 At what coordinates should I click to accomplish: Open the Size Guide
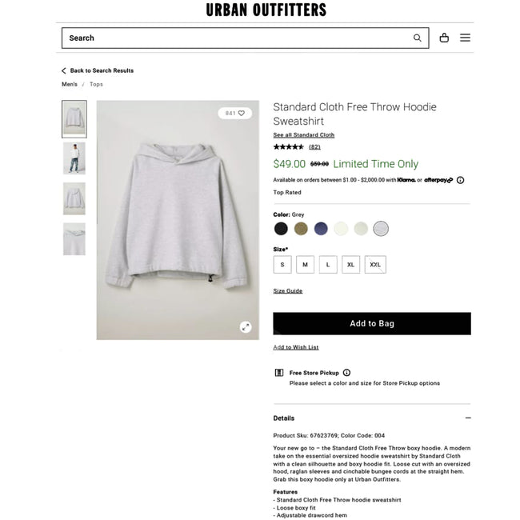(x=287, y=291)
